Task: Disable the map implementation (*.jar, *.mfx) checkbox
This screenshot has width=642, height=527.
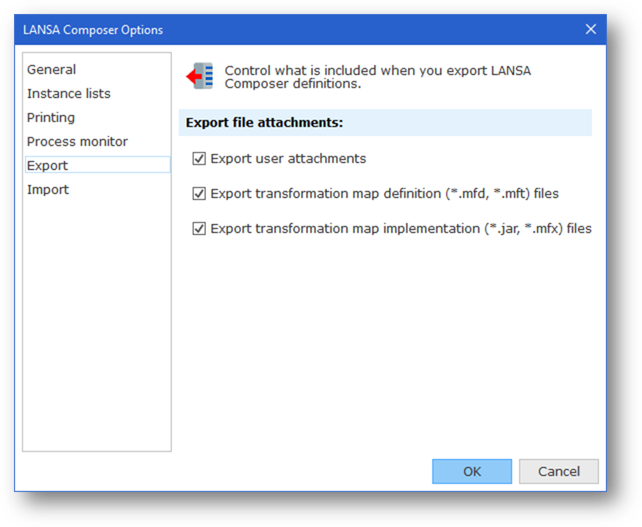Action: coord(199,228)
